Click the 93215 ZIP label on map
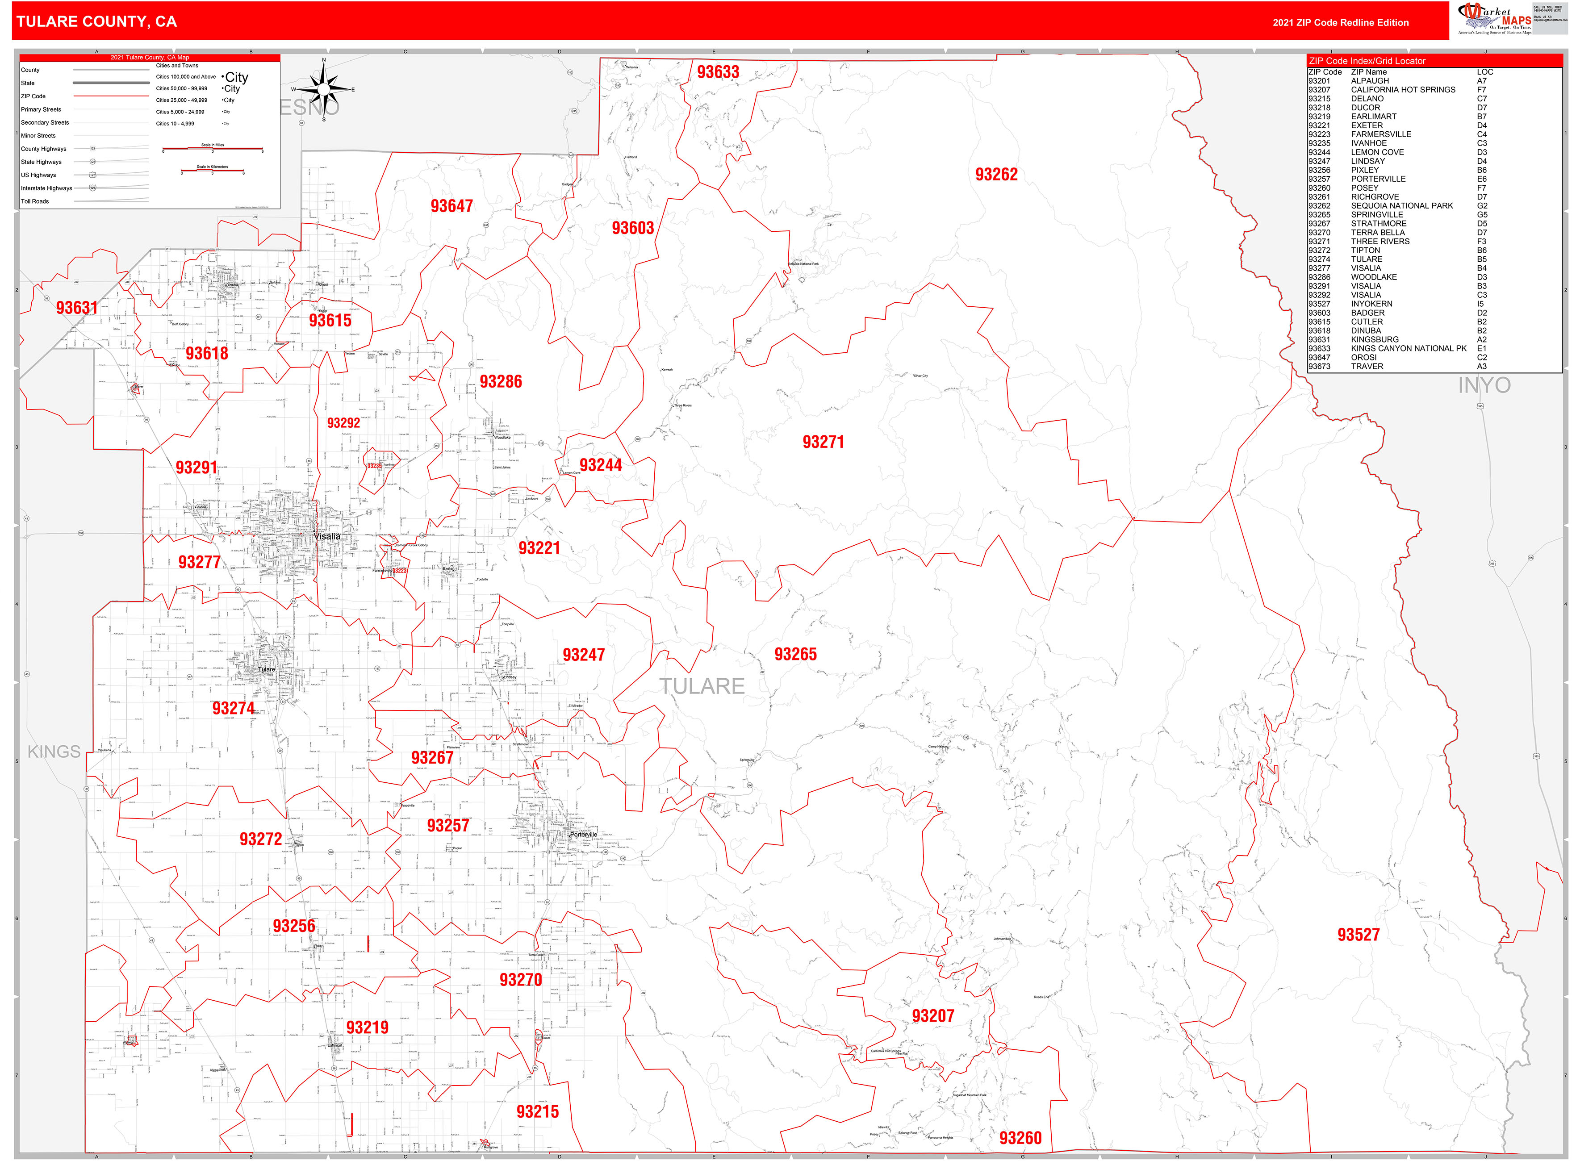 point(537,1112)
